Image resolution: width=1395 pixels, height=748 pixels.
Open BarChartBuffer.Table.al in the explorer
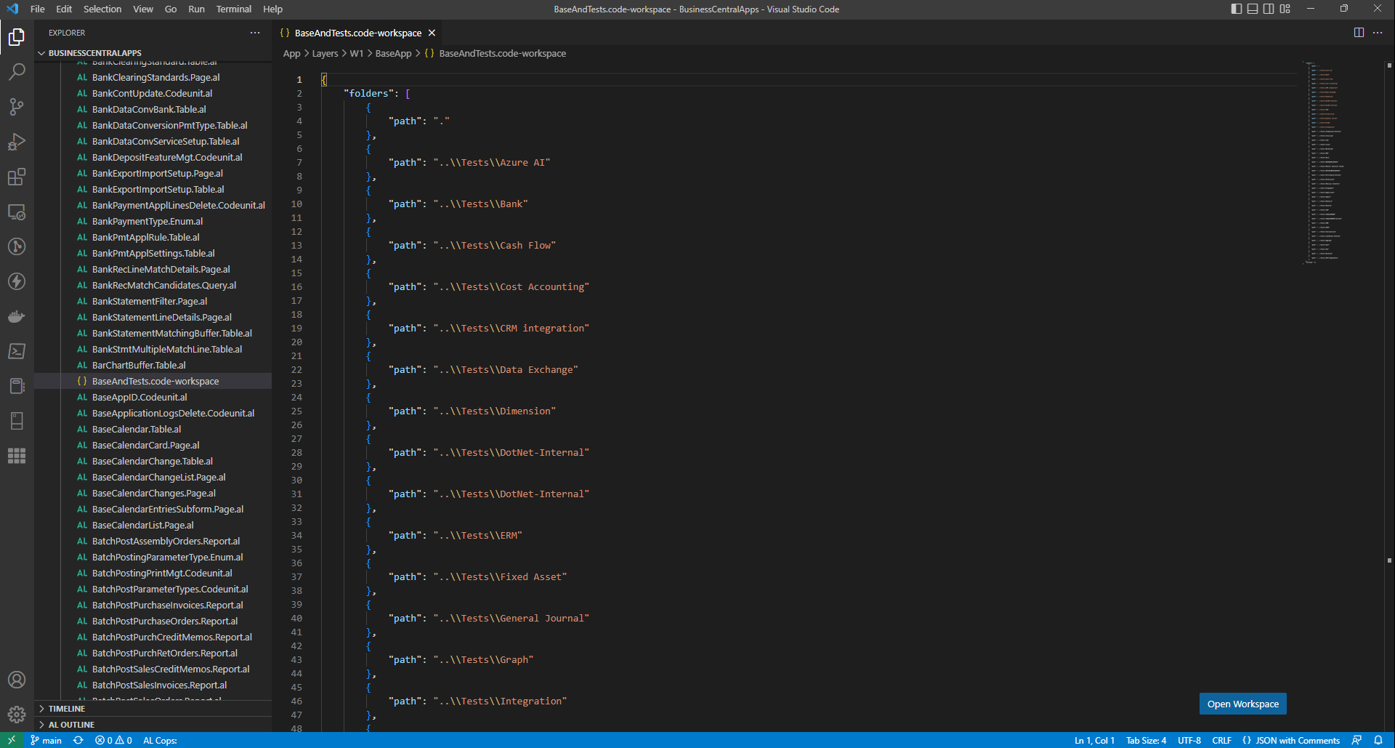(x=139, y=365)
